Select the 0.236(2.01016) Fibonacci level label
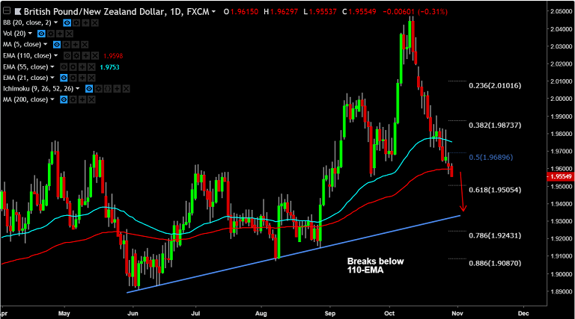Viewport: 575px width, 319px height. (x=495, y=86)
